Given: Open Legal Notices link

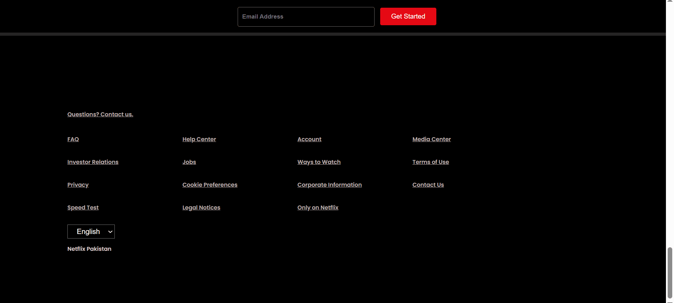Looking at the screenshot, I should (x=201, y=208).
